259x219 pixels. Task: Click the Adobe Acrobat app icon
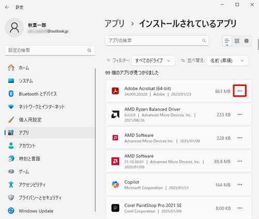tap(115, 91)
